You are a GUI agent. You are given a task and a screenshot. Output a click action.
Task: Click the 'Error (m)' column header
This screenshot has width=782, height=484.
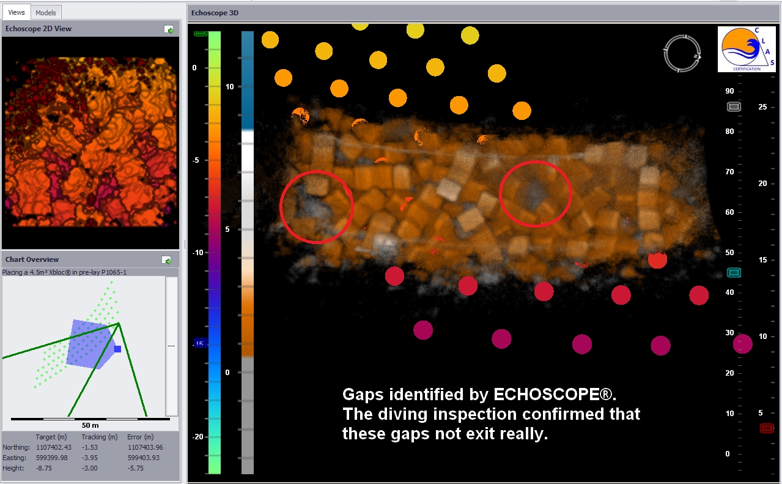pos(141,437)
